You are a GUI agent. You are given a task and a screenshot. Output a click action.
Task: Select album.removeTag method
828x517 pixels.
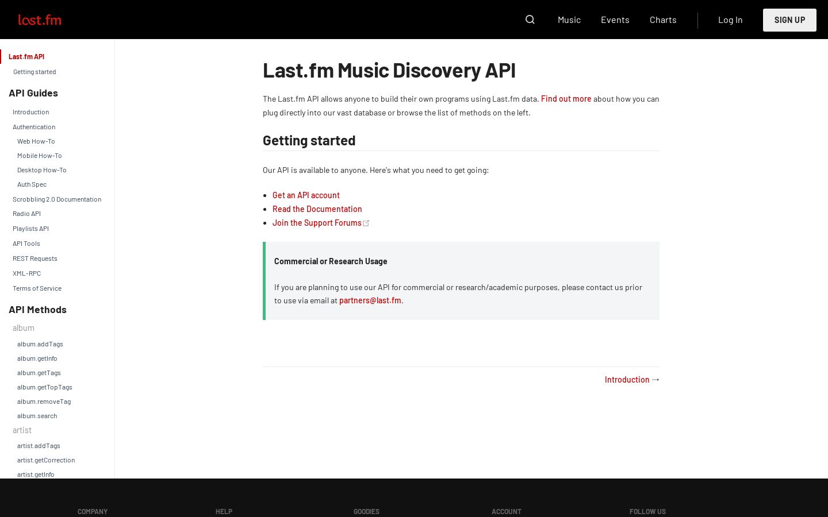44,402
